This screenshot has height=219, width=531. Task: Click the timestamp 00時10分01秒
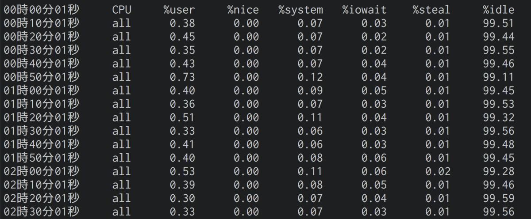(x=42, y=23)
